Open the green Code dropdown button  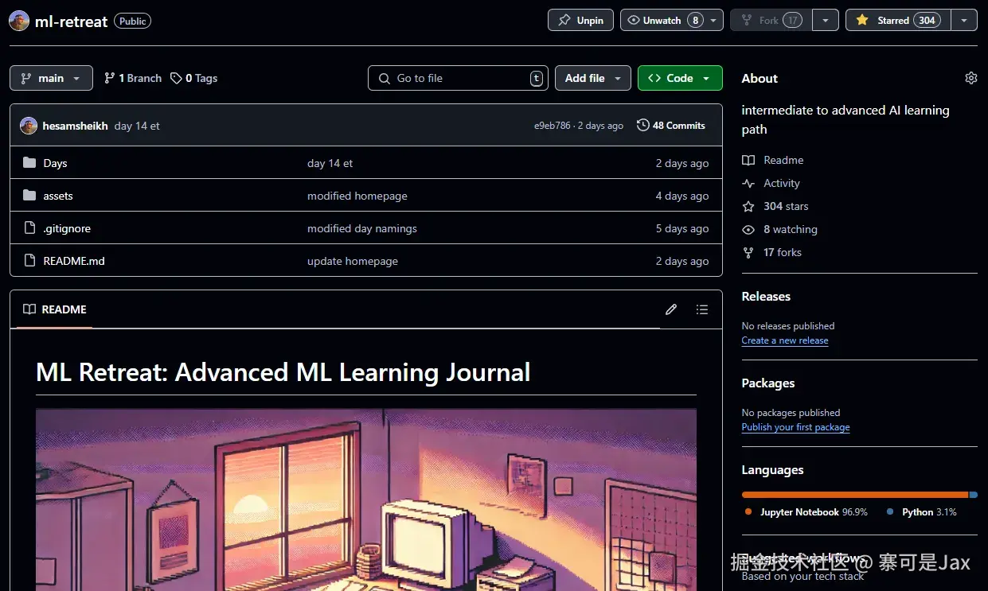tap(680, 78)
